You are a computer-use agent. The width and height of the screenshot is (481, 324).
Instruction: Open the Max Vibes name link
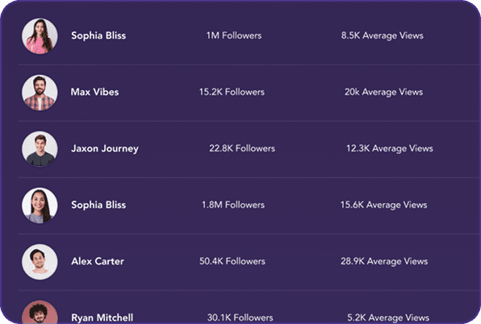click(94, 92)
